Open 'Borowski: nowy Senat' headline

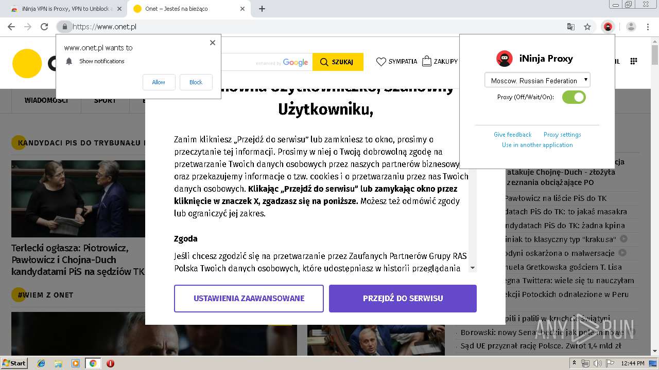[542, 332]
